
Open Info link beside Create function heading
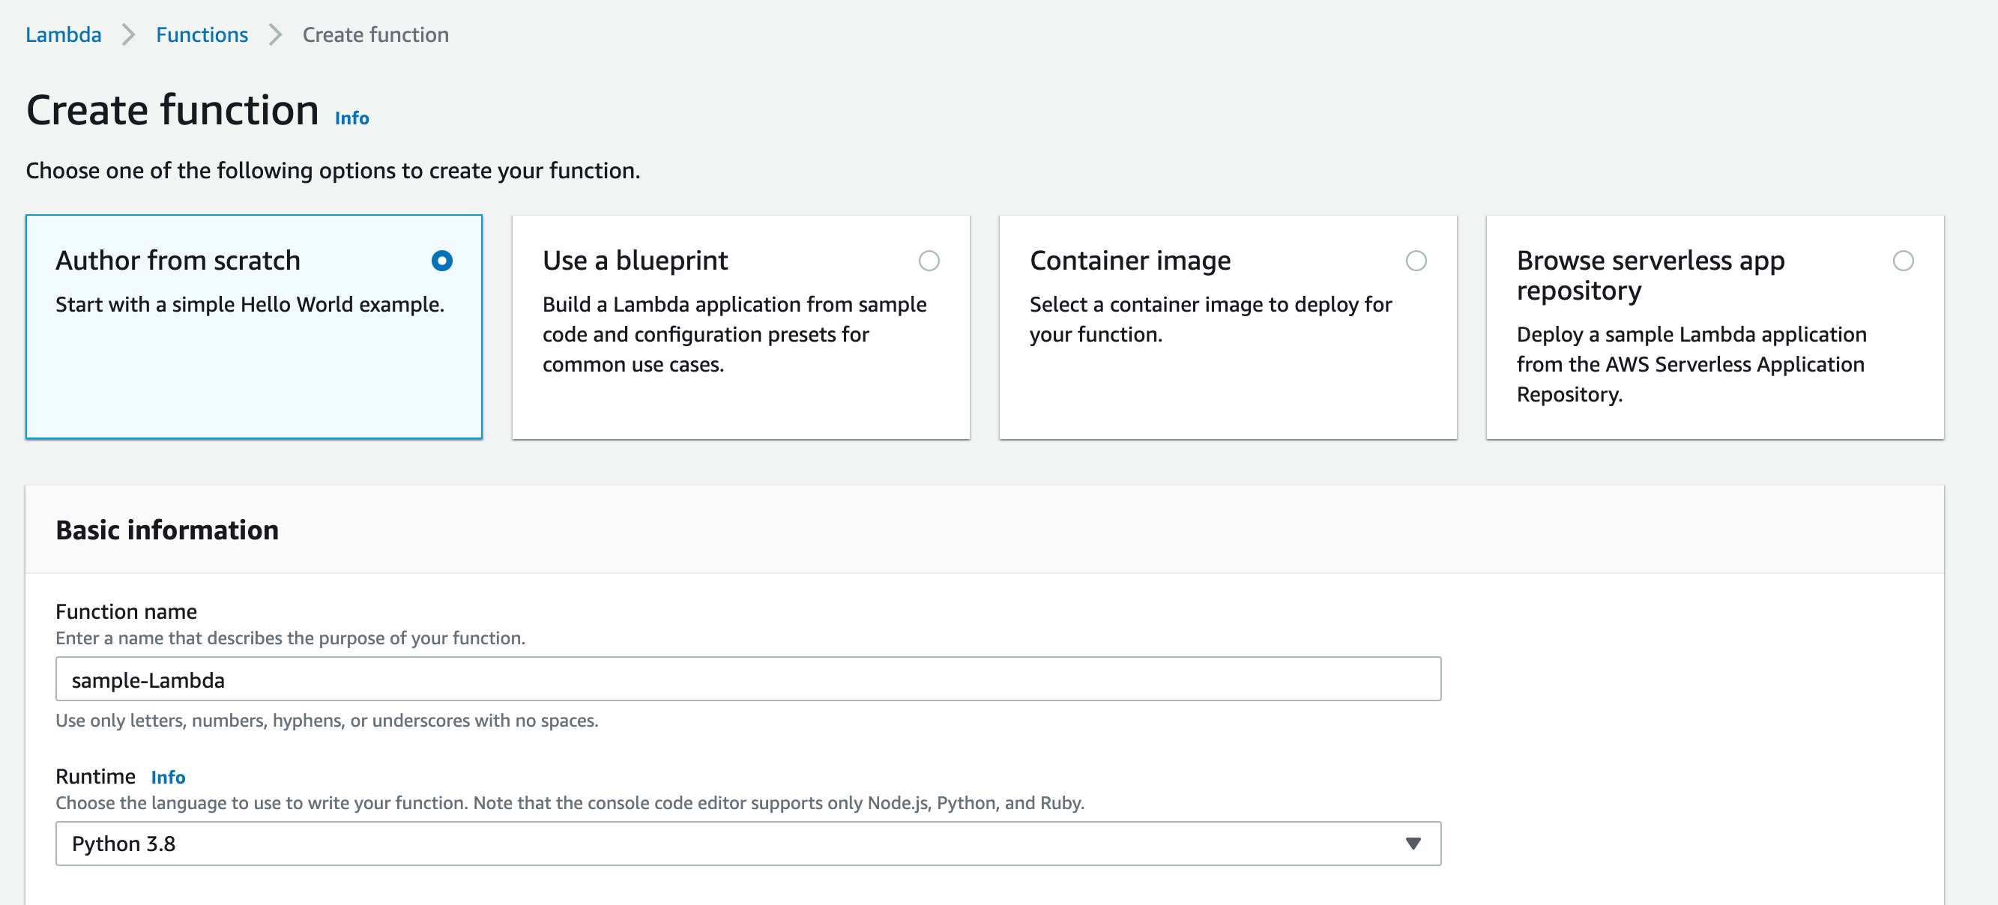click(x=351, y=118)
